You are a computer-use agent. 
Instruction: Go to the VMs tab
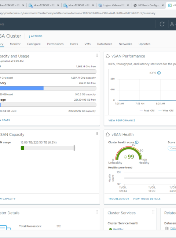88,44
